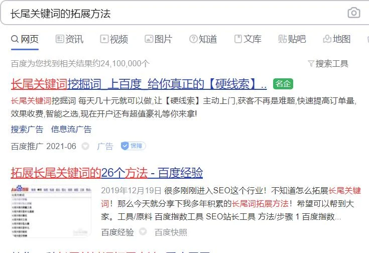Screen dimensions: 369x253
Task: Click the search box containing 长尾关键词的拓展方法
Action: (x=185, y=13)
